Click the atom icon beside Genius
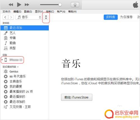140x120 pixels. tap(6, 71)
